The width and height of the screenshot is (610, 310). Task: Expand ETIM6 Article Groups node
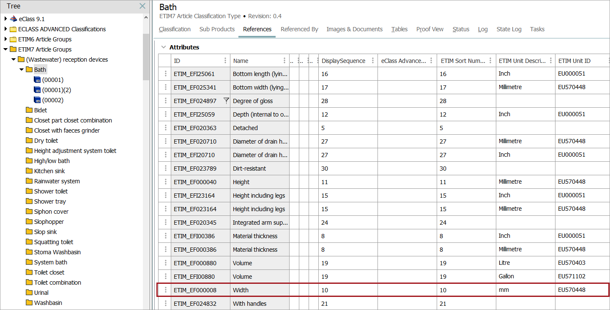5,39
